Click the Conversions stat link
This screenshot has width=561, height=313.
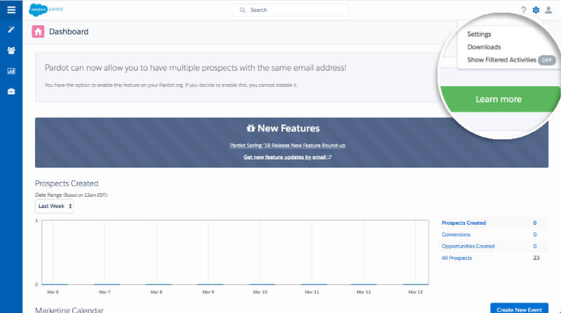pos(456,235)
